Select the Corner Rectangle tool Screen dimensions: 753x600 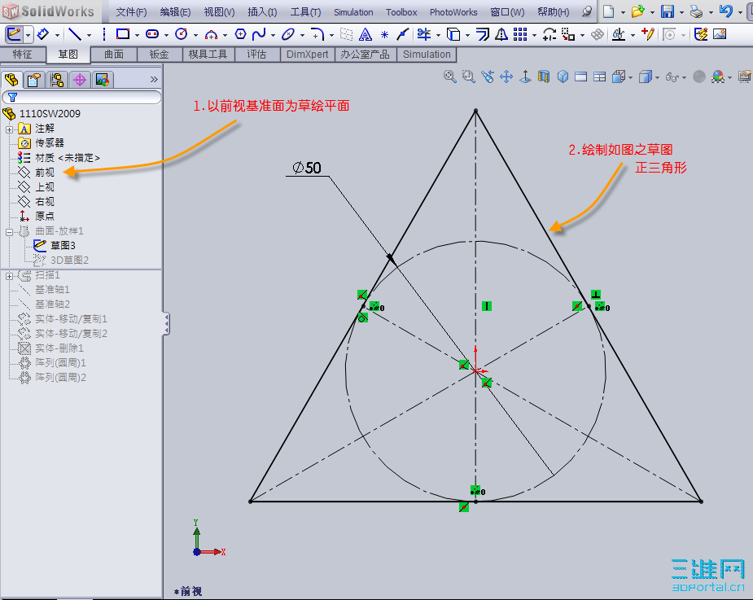(x=123, y=34)
